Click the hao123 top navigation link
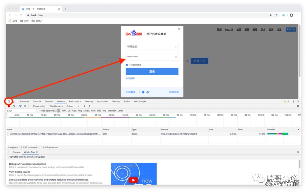Screen dimensions: 307x192 (229, 30)
